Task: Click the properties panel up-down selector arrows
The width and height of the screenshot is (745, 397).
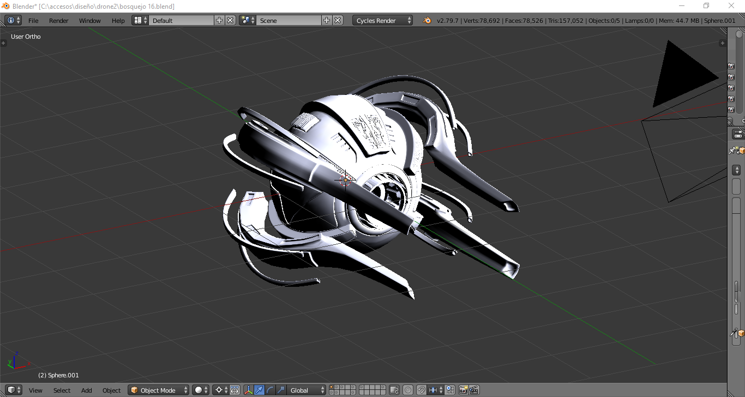Action: click(x=737, y=170)
